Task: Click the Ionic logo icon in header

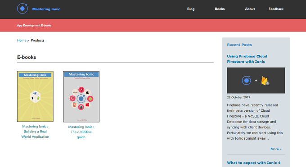Action: tap(22, 9)
